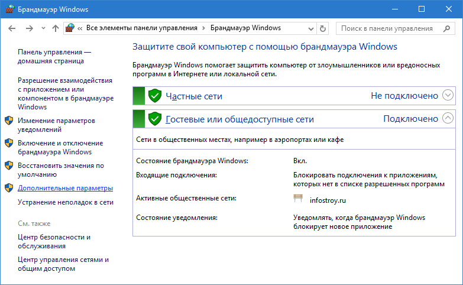Select the 'infostroy.ru' network name
Viewport: 463px width, 285px height.
(328, 200)
